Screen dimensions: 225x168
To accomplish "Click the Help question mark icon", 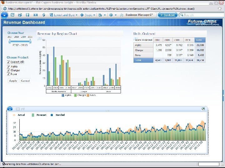I will 111,15.
